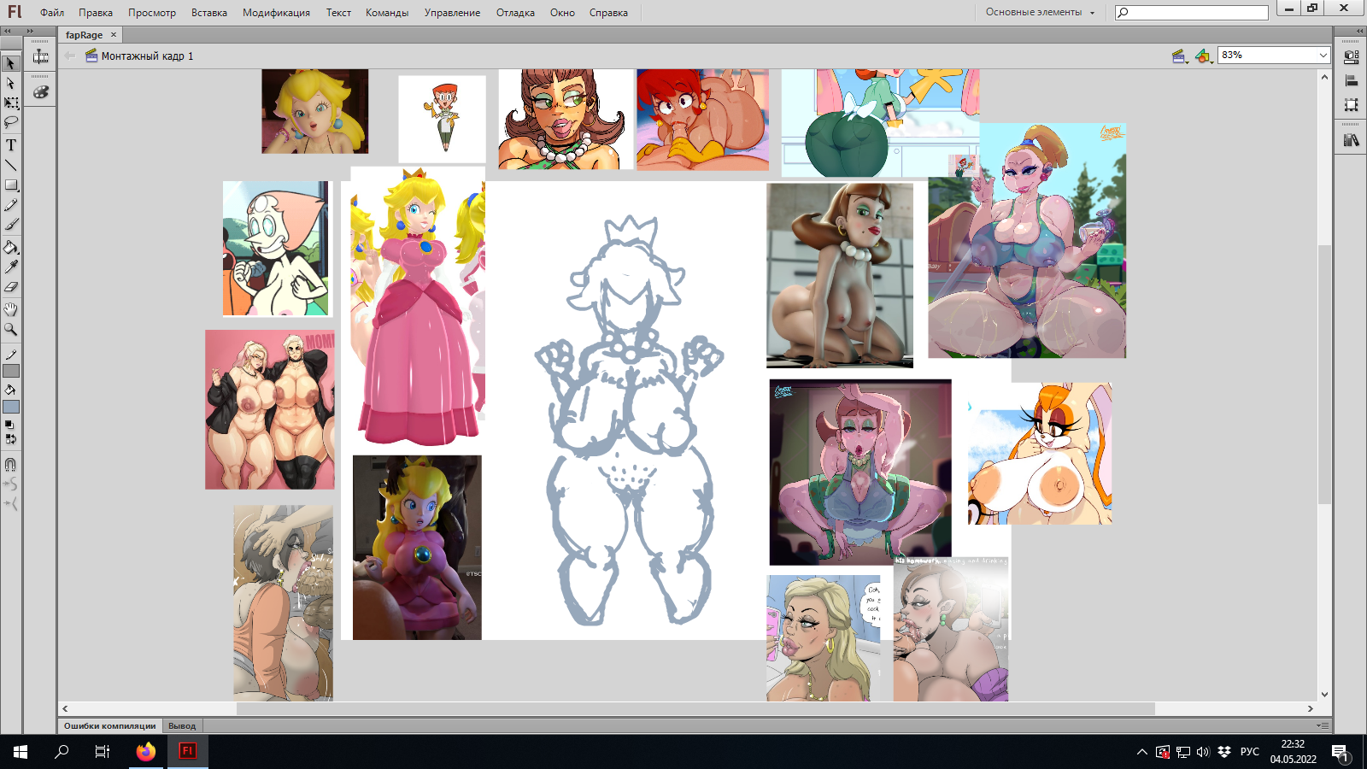1367x769 pixels.
Task: Switch to the Вывод tab
Action: coord(182,726)
